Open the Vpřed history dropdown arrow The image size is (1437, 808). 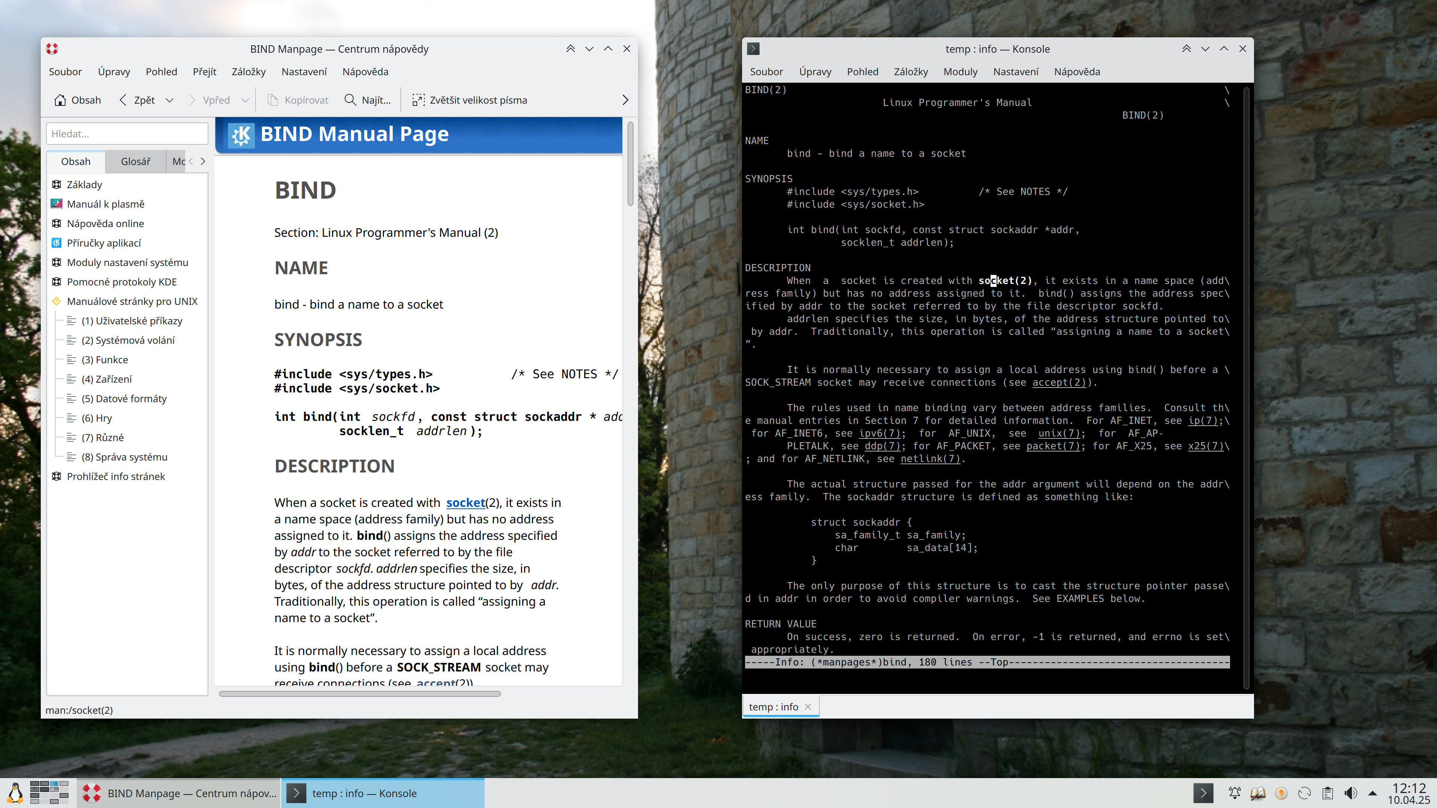[245, 100]
